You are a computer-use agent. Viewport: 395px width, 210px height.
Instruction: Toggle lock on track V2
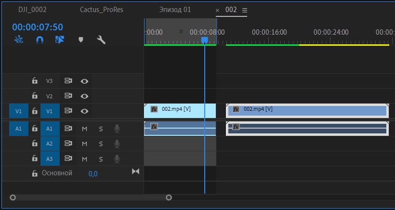35,96
